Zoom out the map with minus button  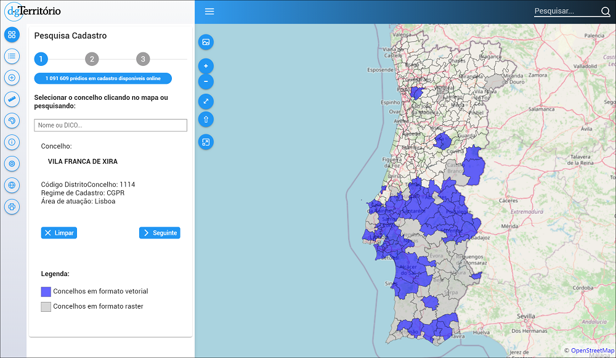click(206, 81)
